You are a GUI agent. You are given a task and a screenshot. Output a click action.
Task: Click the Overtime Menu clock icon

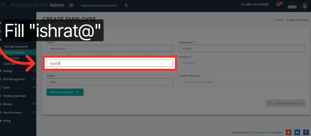tap(1, 112)
